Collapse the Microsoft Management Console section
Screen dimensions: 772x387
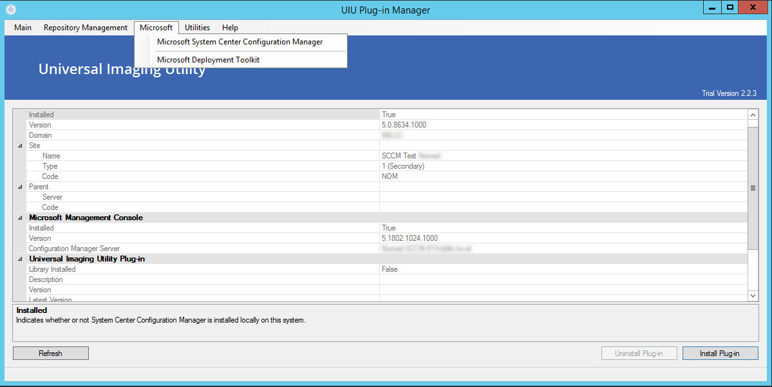tap(20, 218)
